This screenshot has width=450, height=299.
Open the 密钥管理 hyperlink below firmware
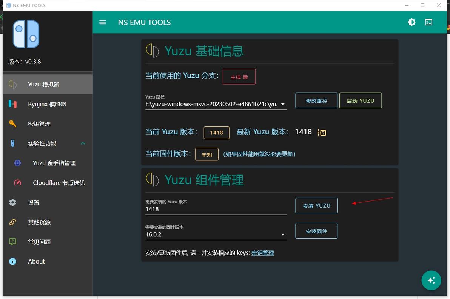(263, 253)
